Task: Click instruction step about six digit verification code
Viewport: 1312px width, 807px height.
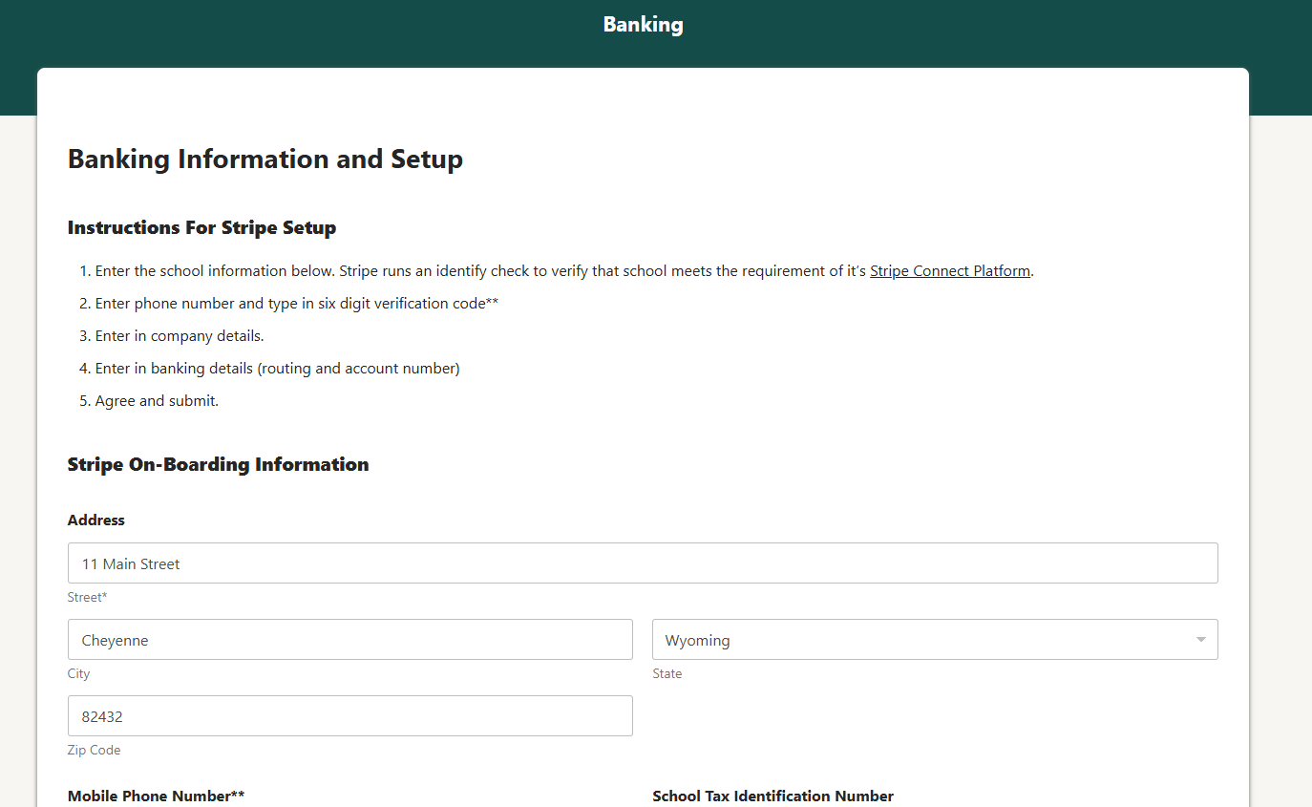Action: [297, 304]
